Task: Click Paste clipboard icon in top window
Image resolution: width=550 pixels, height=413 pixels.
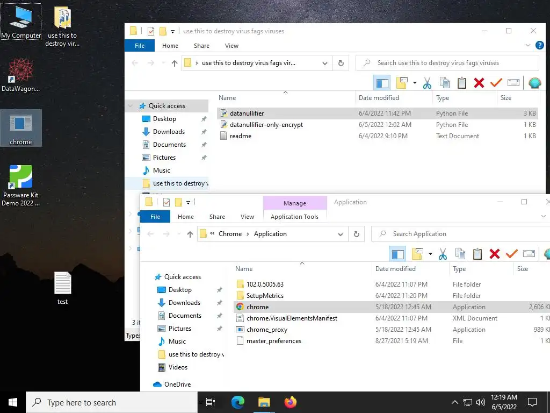Action: [461, 83]
